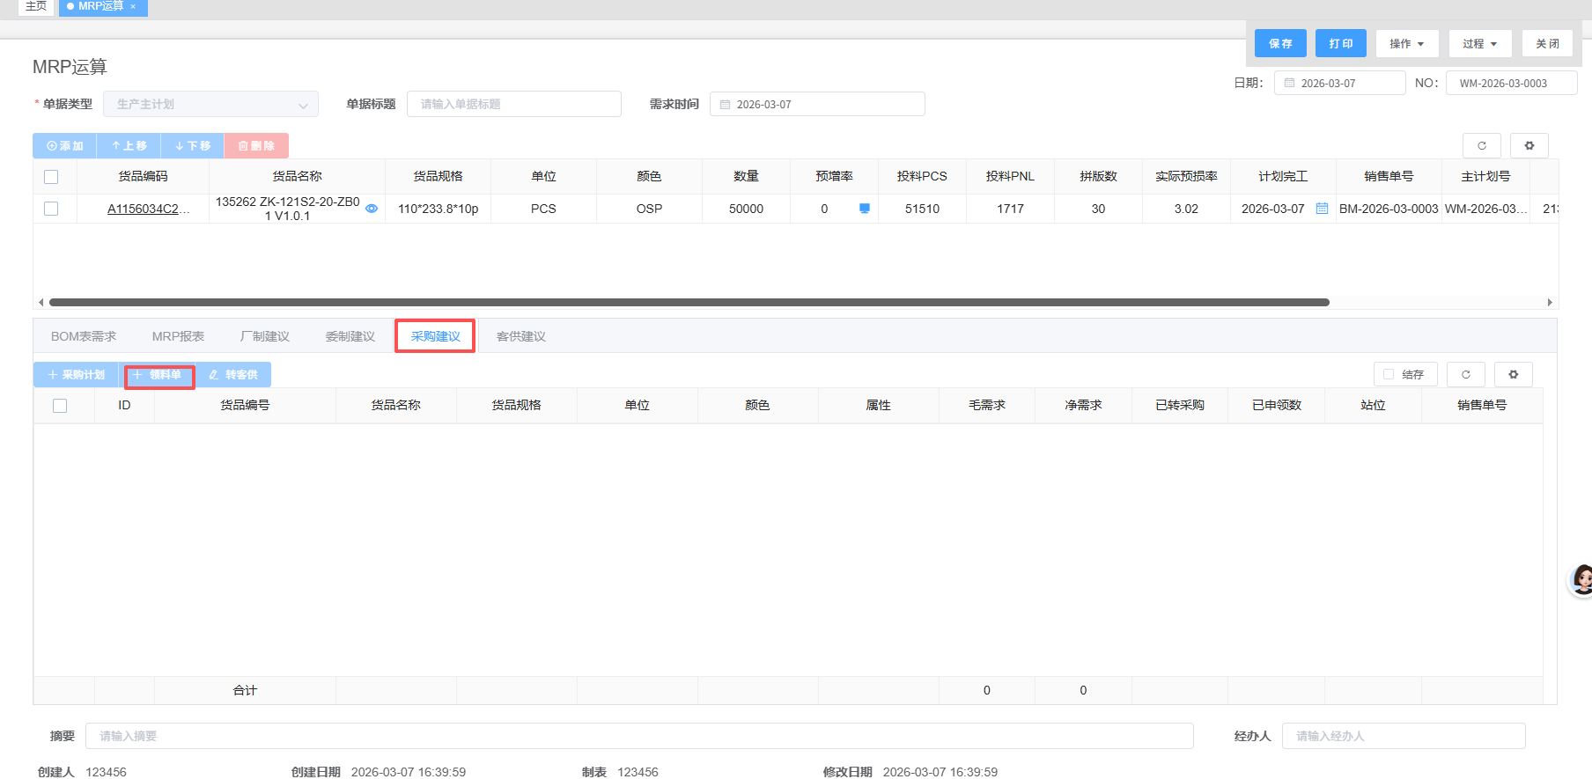Open the lower table settings gear
The image size is (1592, 779).
click(1514, 375)
